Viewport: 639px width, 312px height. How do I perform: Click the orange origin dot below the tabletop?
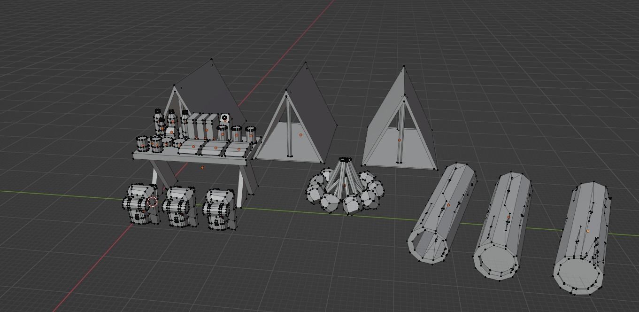click(202, 167)
